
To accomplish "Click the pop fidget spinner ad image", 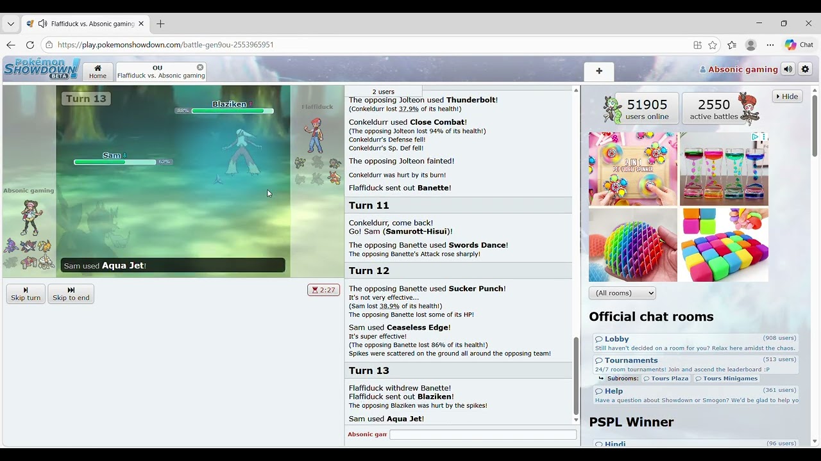I will pos(633,169).
